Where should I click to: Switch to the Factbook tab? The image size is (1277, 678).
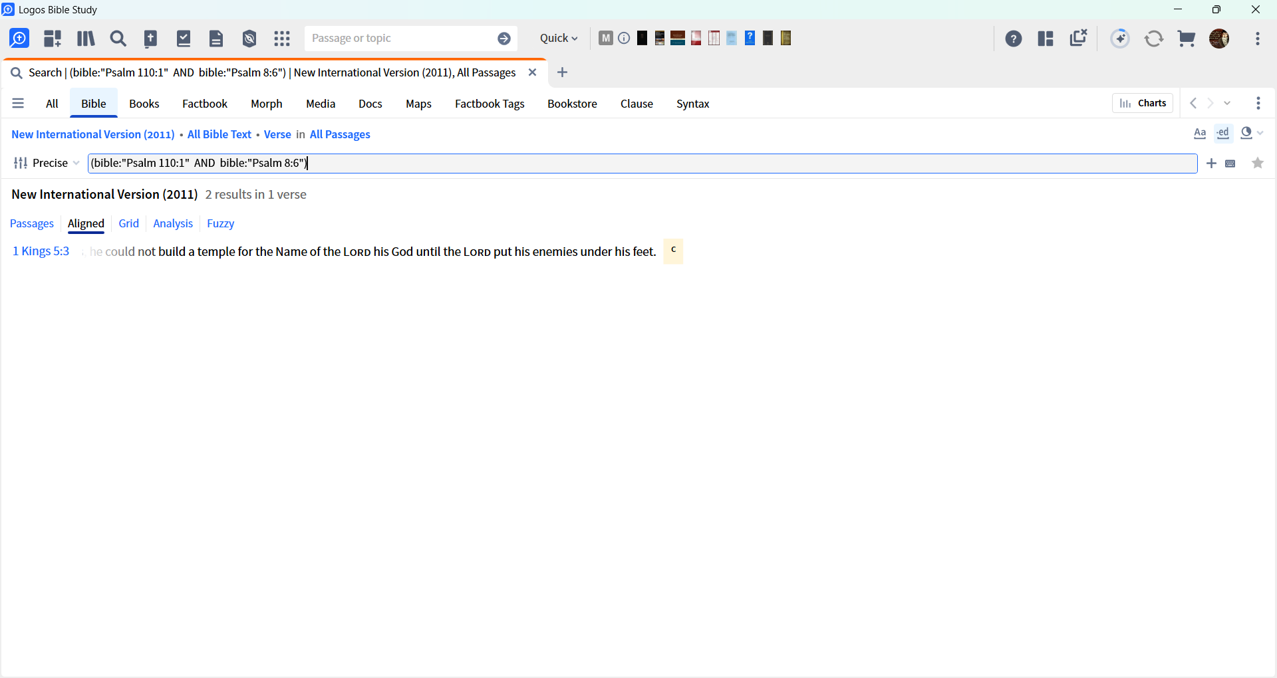coord(205,104)
